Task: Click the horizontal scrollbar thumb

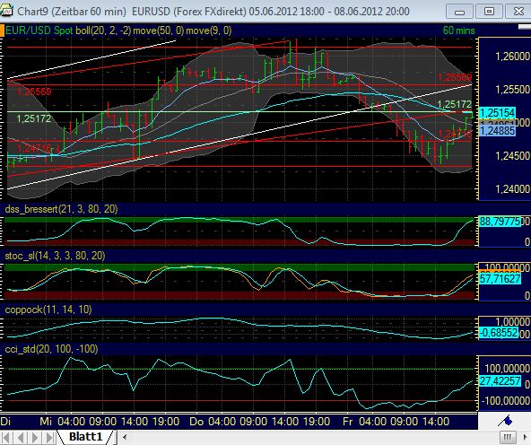Action: point(507,437)
